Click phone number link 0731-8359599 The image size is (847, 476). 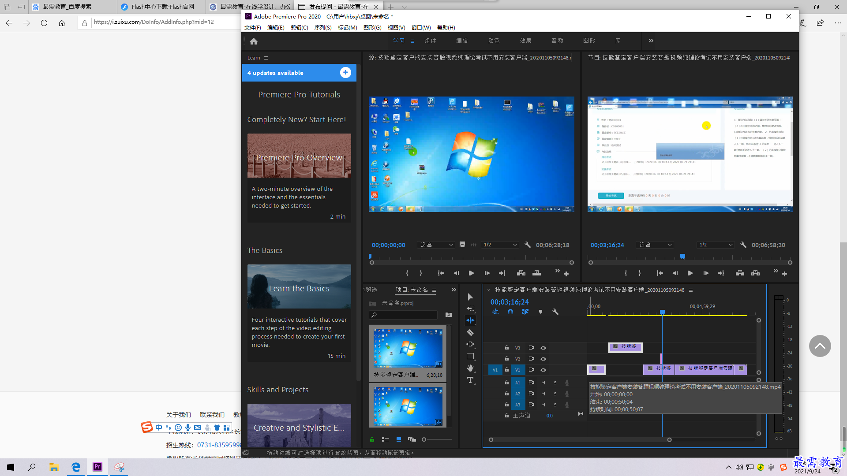click(219, 445)
